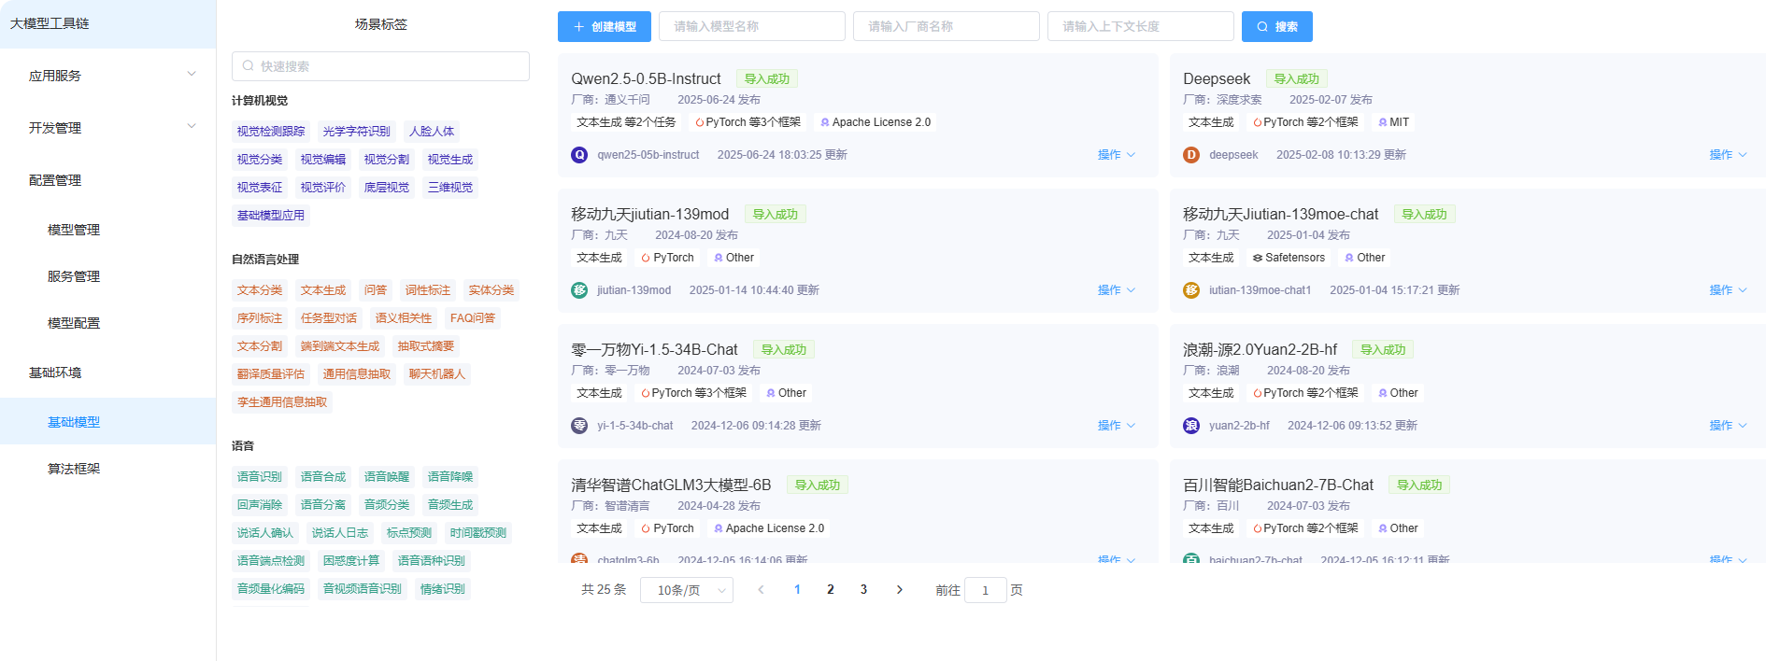Click the Deepseek model avatar icon
1766x661 pixels.
point(1191,155)
